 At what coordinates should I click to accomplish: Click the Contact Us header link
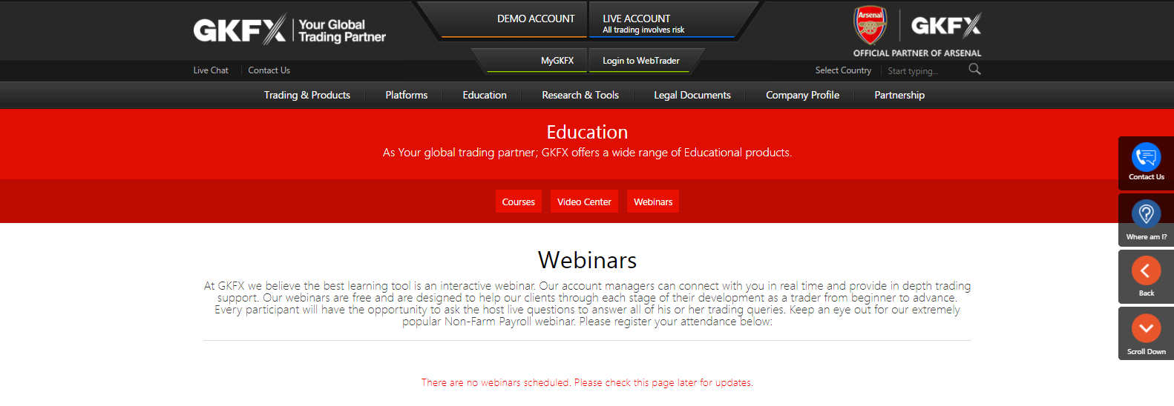[269, 70]
